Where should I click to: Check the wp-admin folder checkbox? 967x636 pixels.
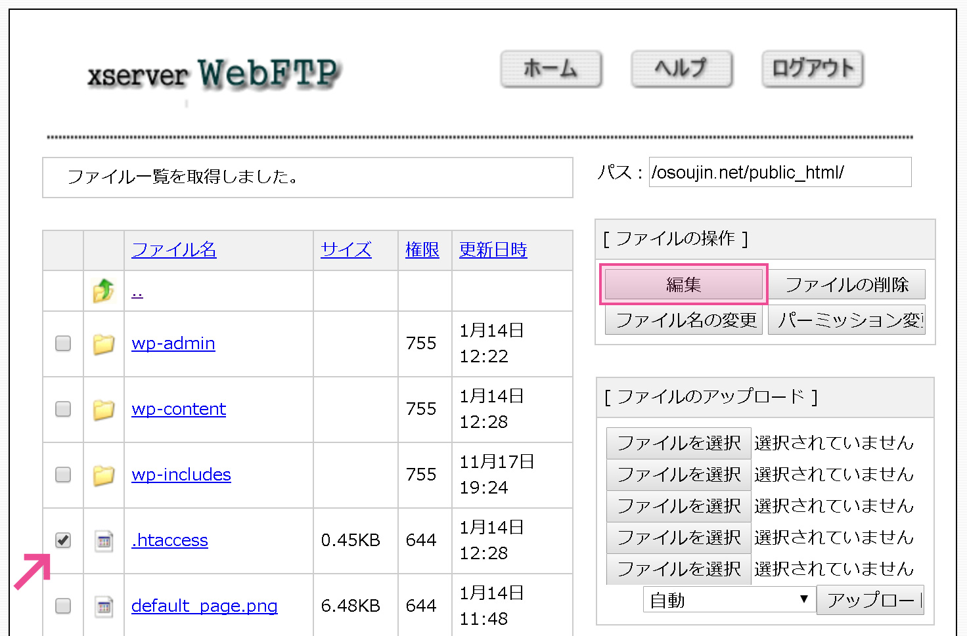[63, 343]
